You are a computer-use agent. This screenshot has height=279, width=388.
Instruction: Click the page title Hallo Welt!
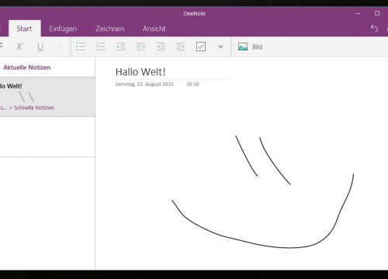(140, 72)
